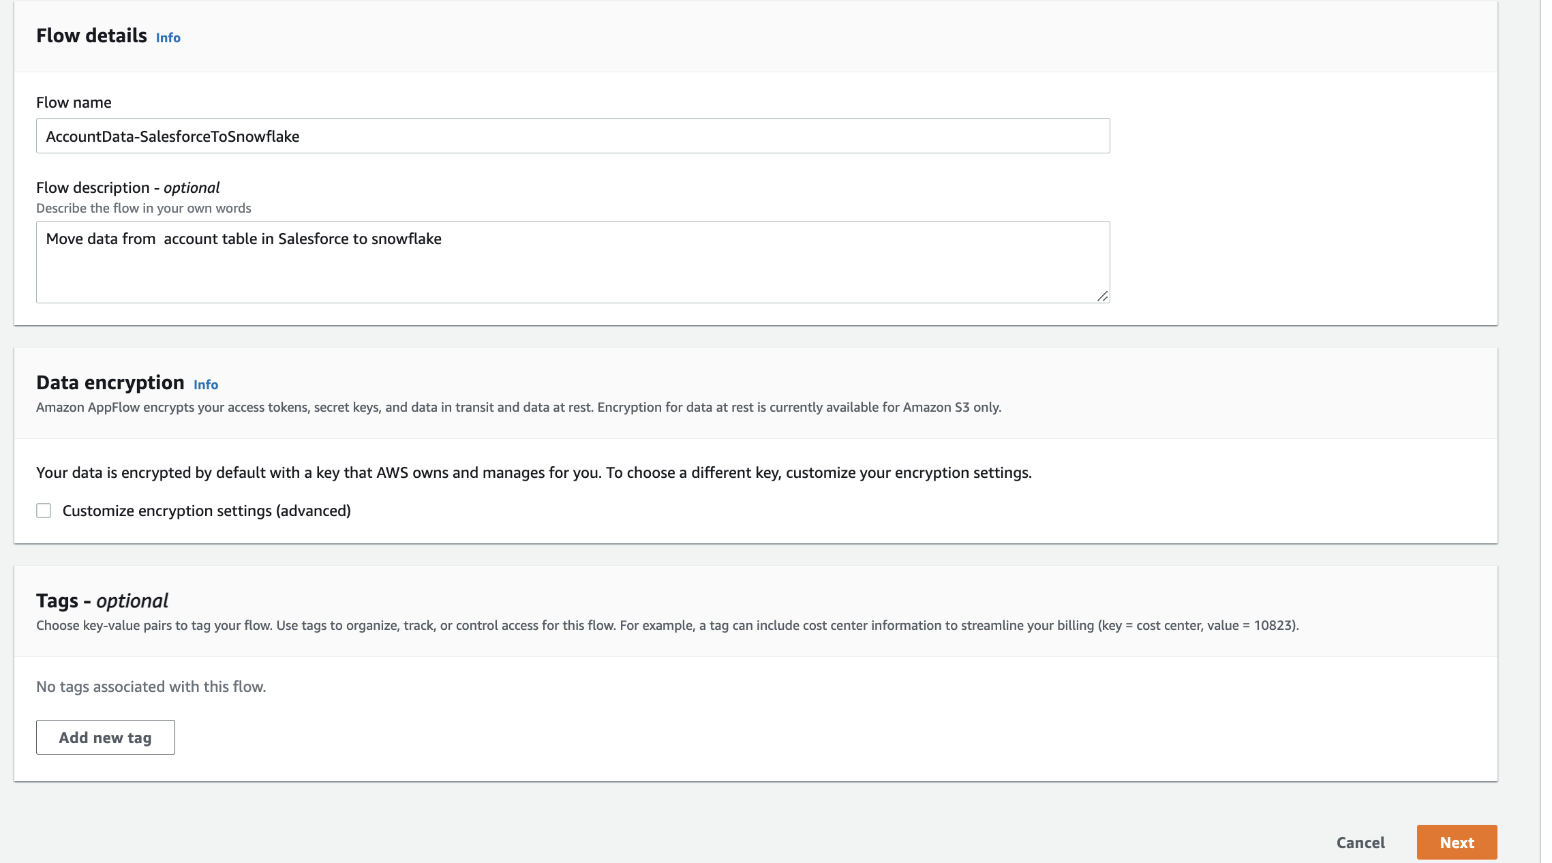Click the 'No tags associated with this flow' text
The height and width of the screenshot is (863, 1552).
coord(151,686)
